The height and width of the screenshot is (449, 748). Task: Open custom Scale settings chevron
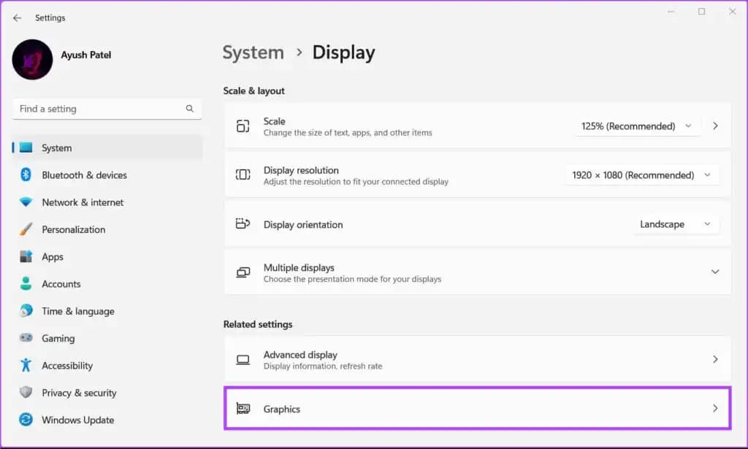[715, 126]
